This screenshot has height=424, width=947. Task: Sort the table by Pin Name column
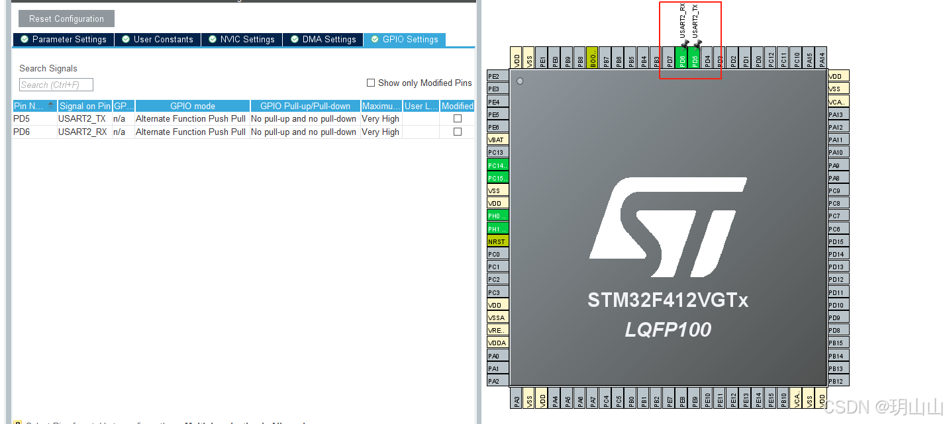point(33,105)
